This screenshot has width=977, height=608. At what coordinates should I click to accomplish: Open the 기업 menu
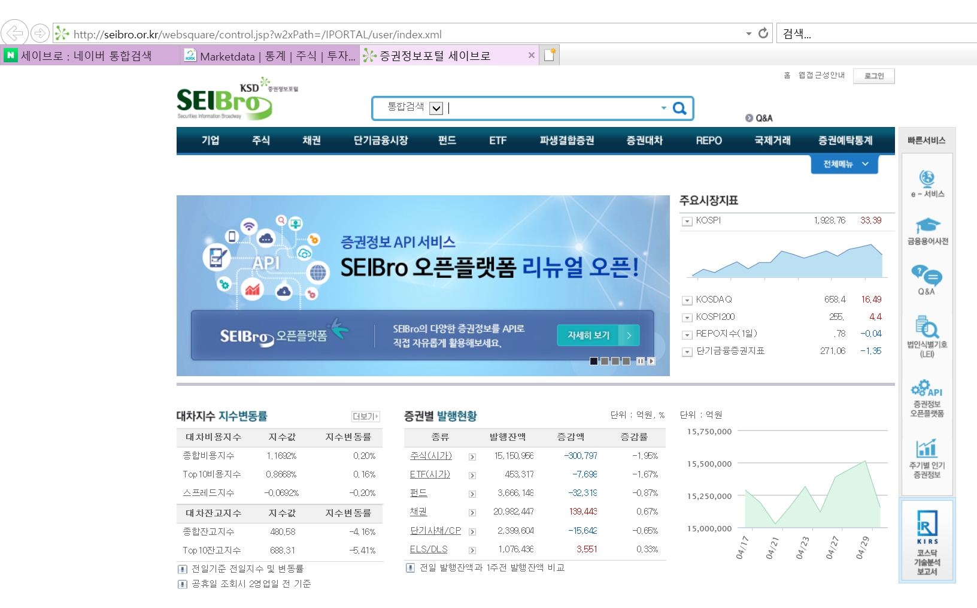point(210,140)
